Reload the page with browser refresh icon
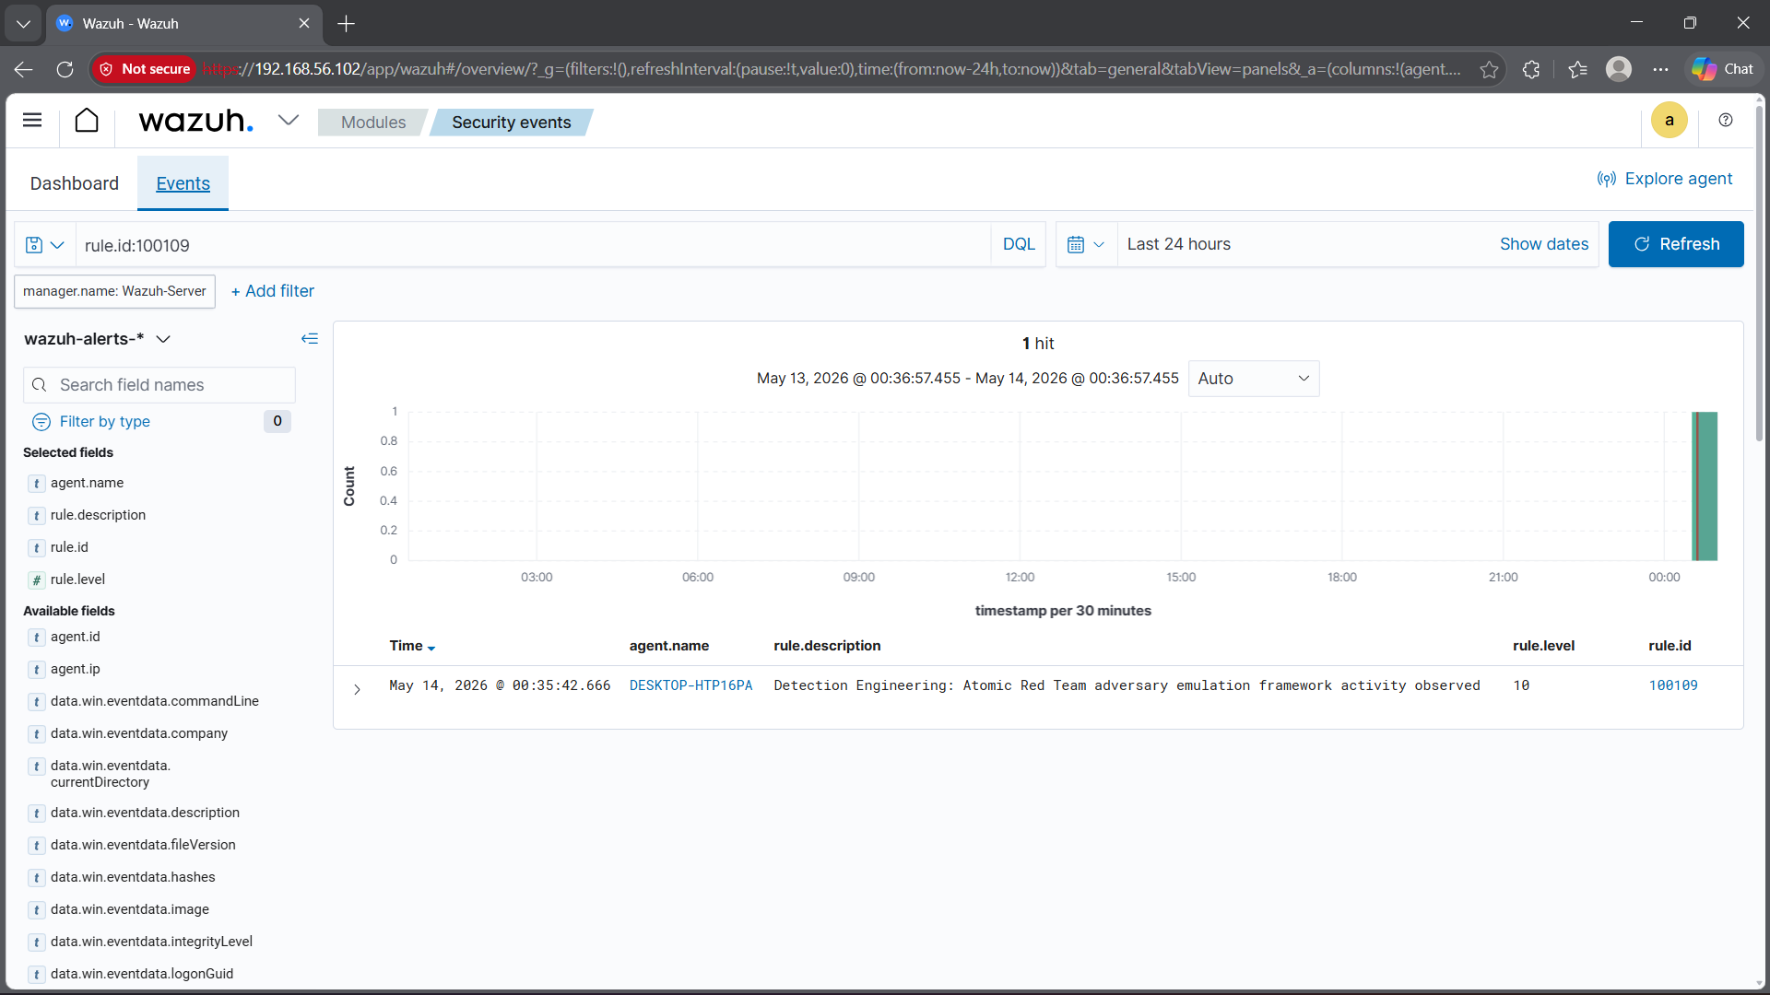Image resolution: width=1770 pixels, height=995 pixels. point(65,69)
